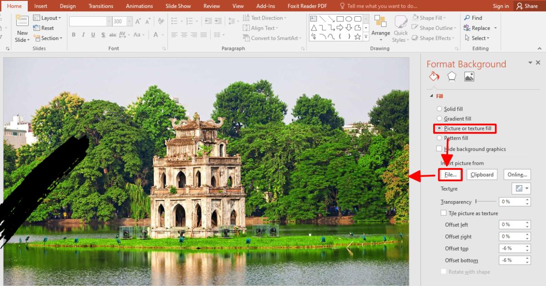Open the Arrange tool in the Drawing group
Screen dimensions: 546x286
380,28
